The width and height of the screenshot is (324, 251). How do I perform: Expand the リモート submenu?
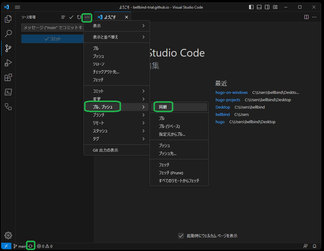tap(116, 123)
